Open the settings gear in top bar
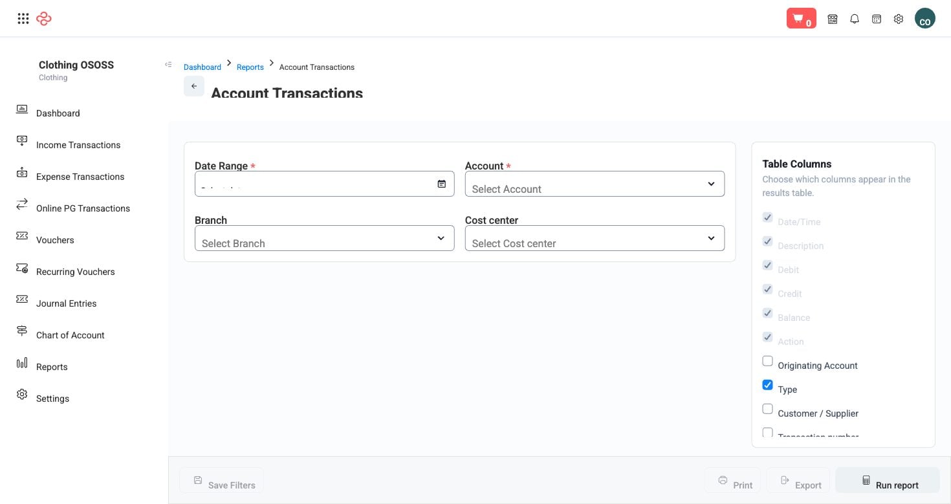The height and width of the screenshot is (504, 951). (x=899, y=19)
